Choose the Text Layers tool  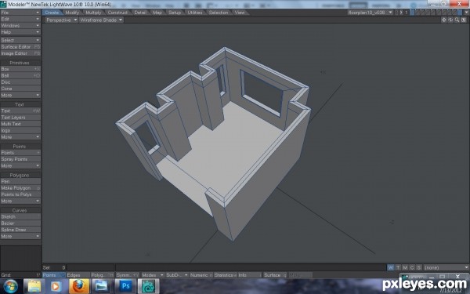coord(20,118)
